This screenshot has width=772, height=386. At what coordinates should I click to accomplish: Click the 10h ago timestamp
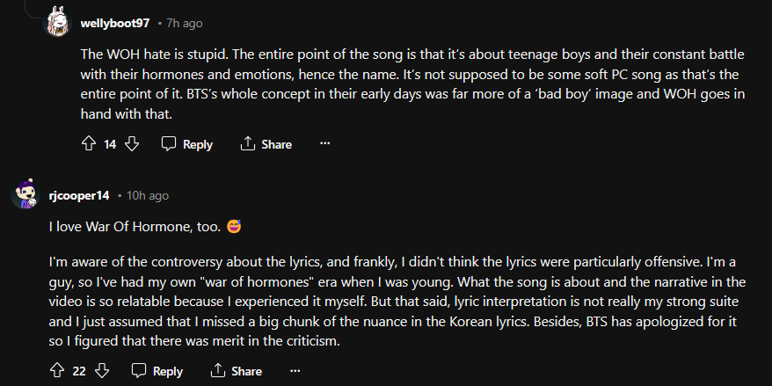coord(147,195)
